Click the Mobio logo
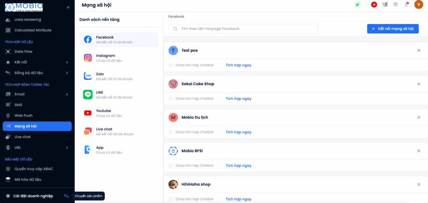Image resolution: width=428 pixels, height=203 pixels. 24,7
